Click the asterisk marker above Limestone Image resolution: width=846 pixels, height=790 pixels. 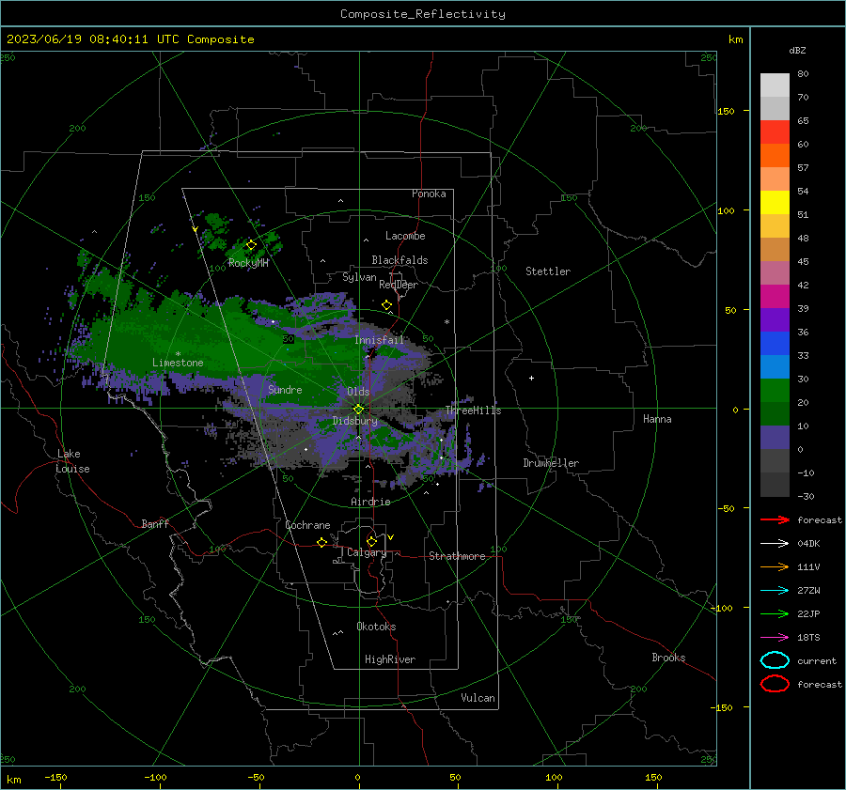point(178,354)
